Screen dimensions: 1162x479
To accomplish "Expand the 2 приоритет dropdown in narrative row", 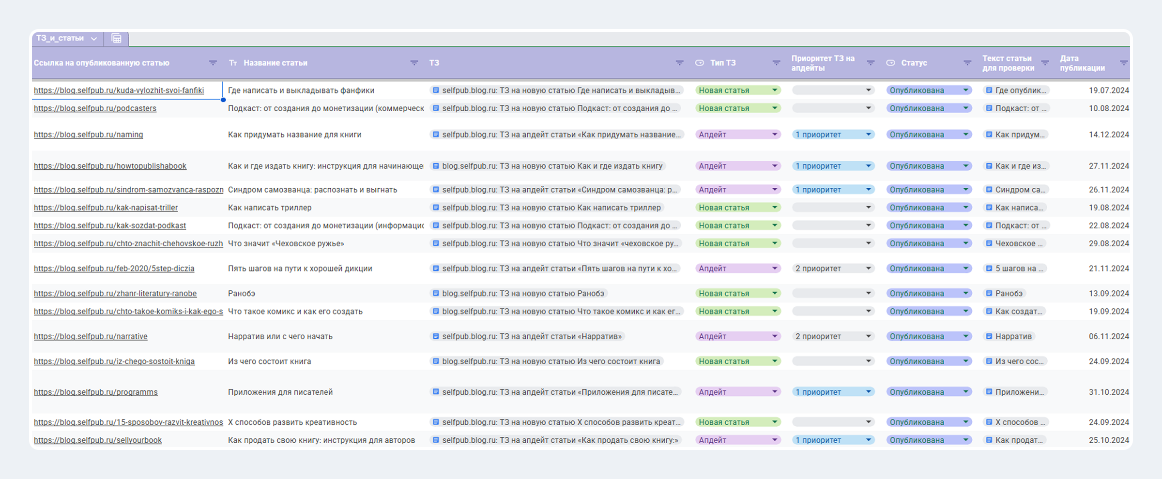I will click(x=868, y=336).
